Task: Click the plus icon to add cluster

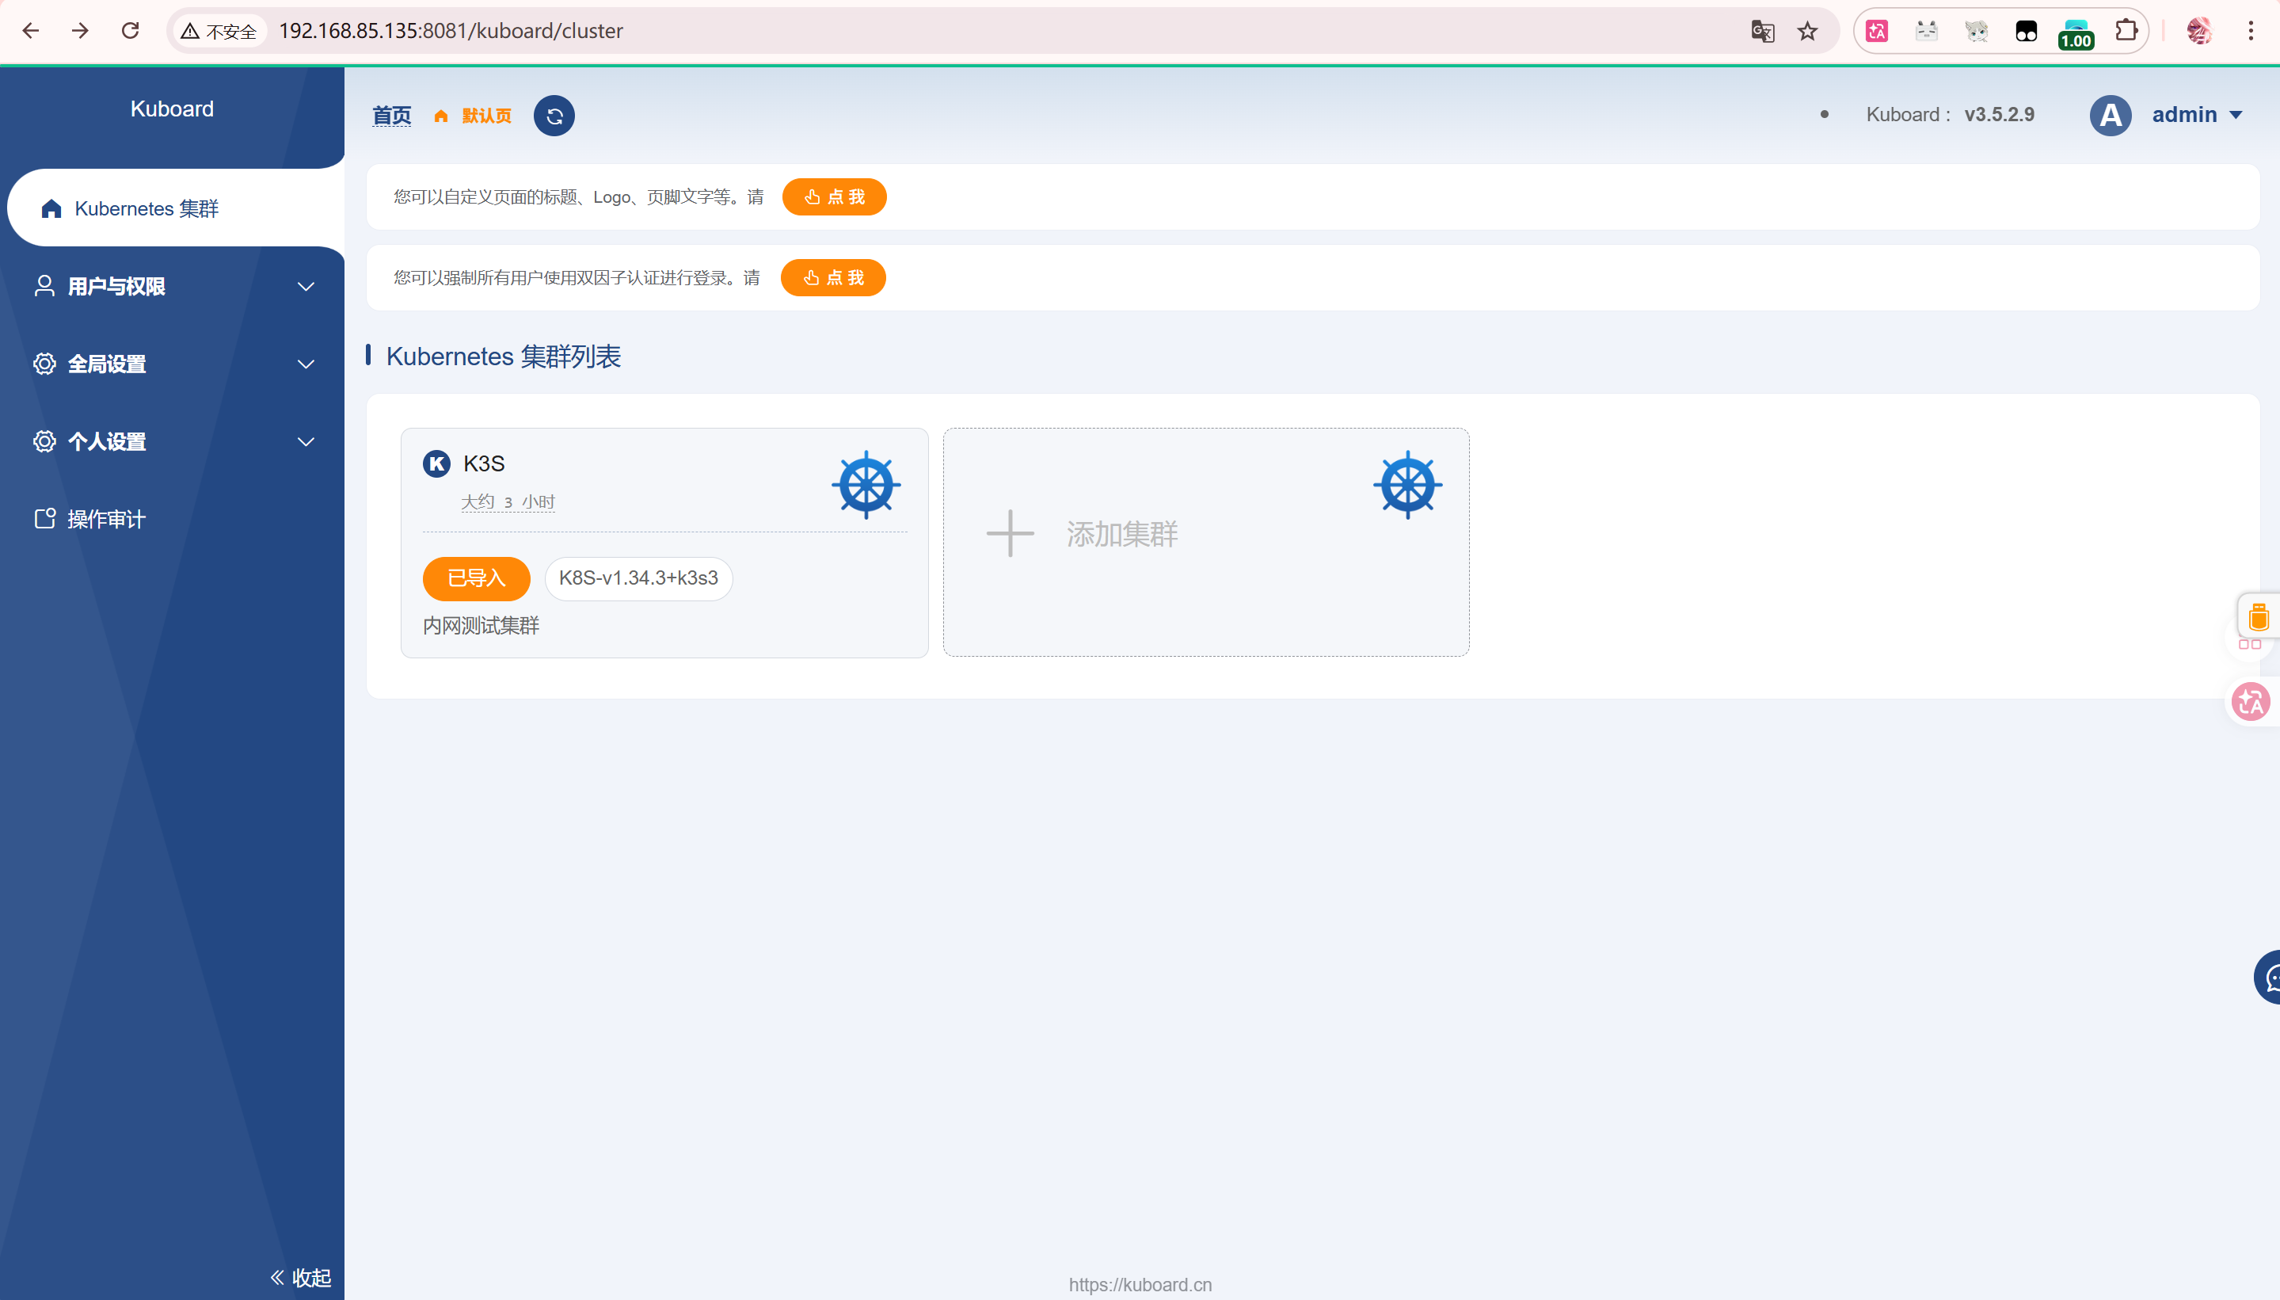Action: click(1009, 534)
